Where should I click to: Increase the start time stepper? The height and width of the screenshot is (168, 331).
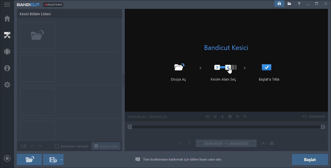coord(199,142)
